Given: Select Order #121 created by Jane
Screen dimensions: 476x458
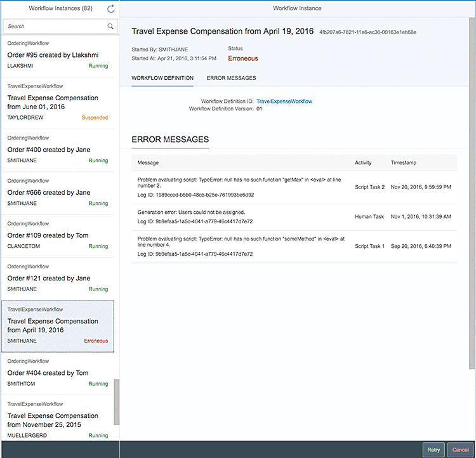Looking at the screenshot, I should (x=58, y=278).
